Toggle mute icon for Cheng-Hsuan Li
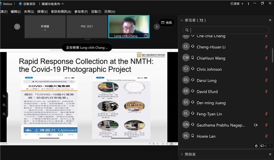This screenshot has width=274, height=160. click(266, 47)
